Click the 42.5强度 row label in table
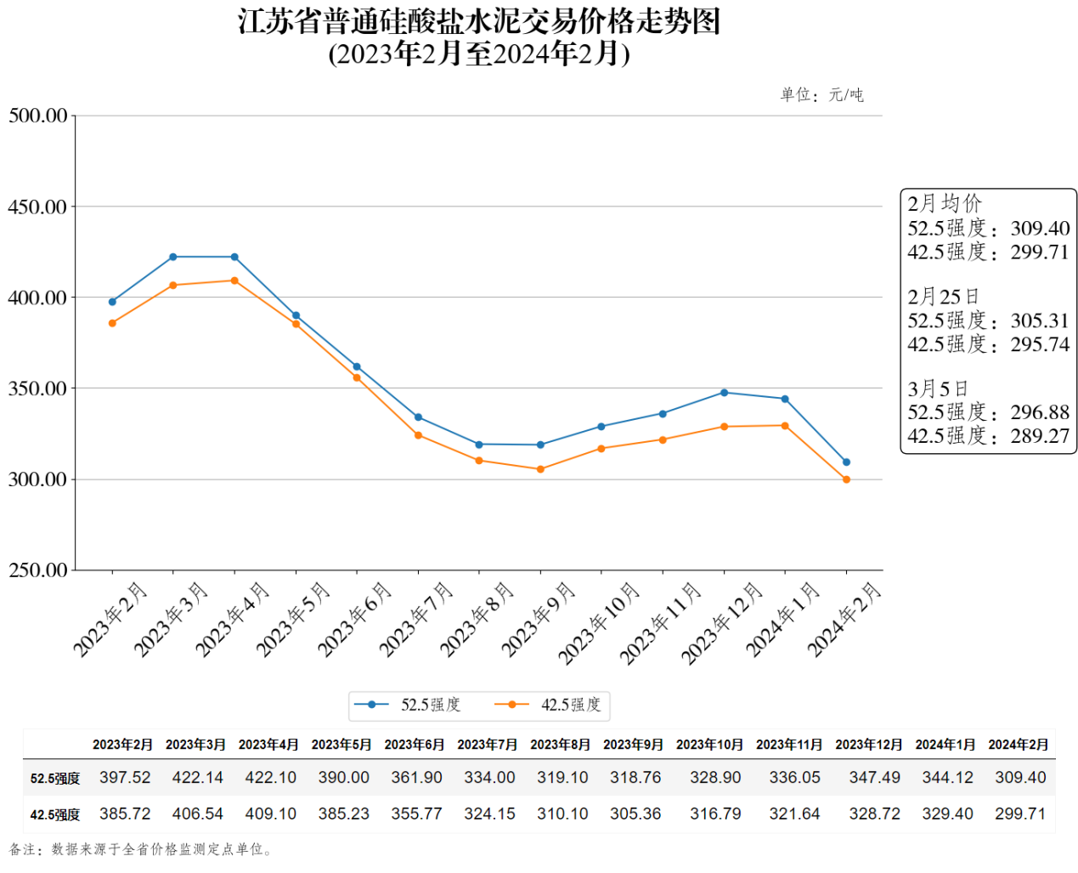 pyautogui.click(x=55, y=815)
